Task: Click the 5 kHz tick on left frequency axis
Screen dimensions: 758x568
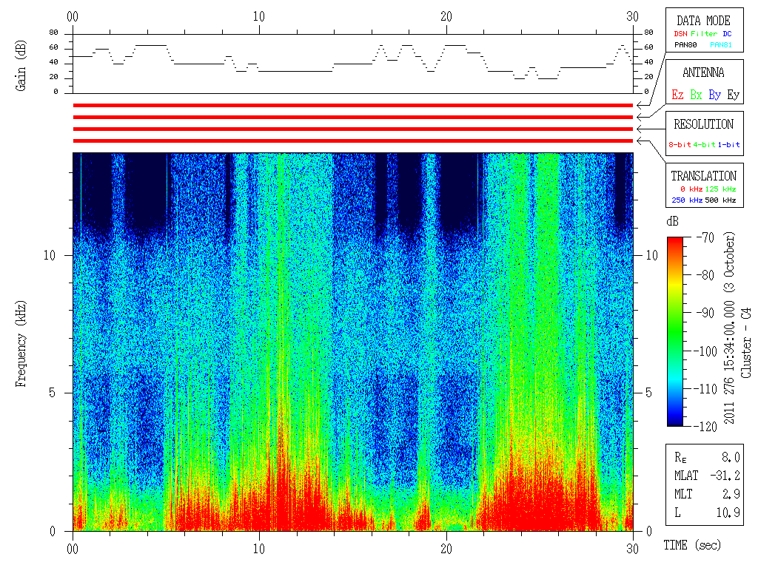Action: (53, 393)
